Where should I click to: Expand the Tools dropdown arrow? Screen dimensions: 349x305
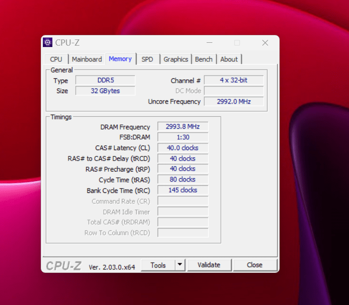(180, 265)
